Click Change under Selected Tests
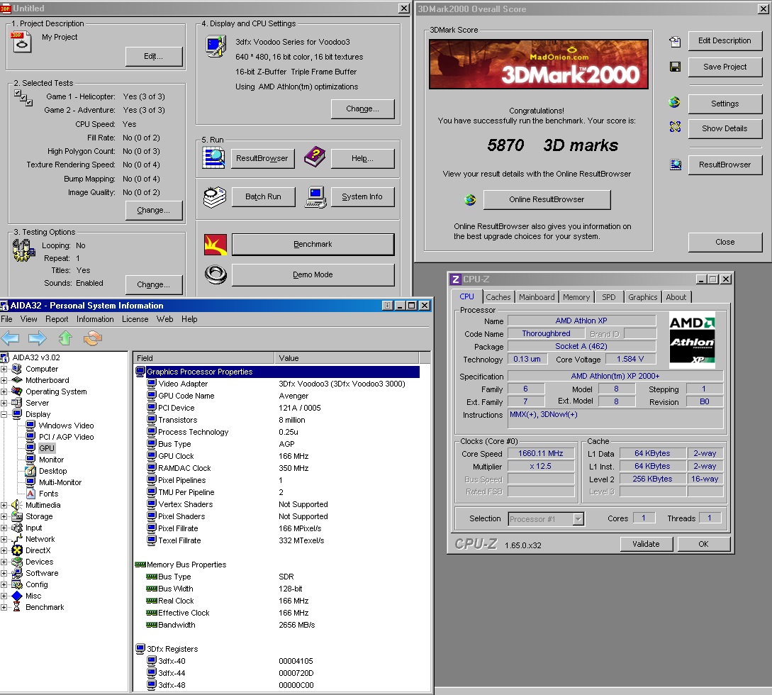 153,211
